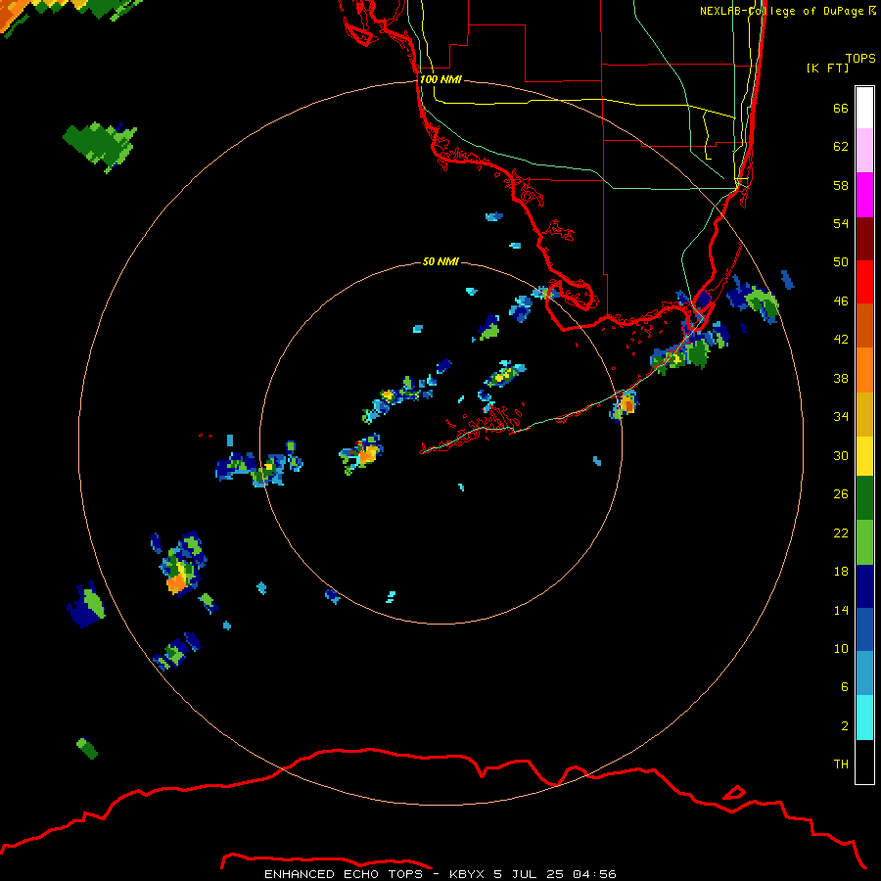Select the 50 value on the scale

(x=841, y=262)
